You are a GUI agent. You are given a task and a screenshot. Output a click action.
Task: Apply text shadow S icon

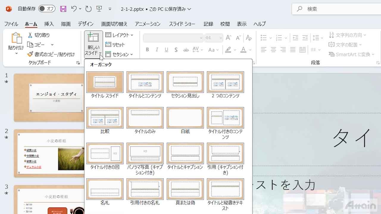coord(176,50)
